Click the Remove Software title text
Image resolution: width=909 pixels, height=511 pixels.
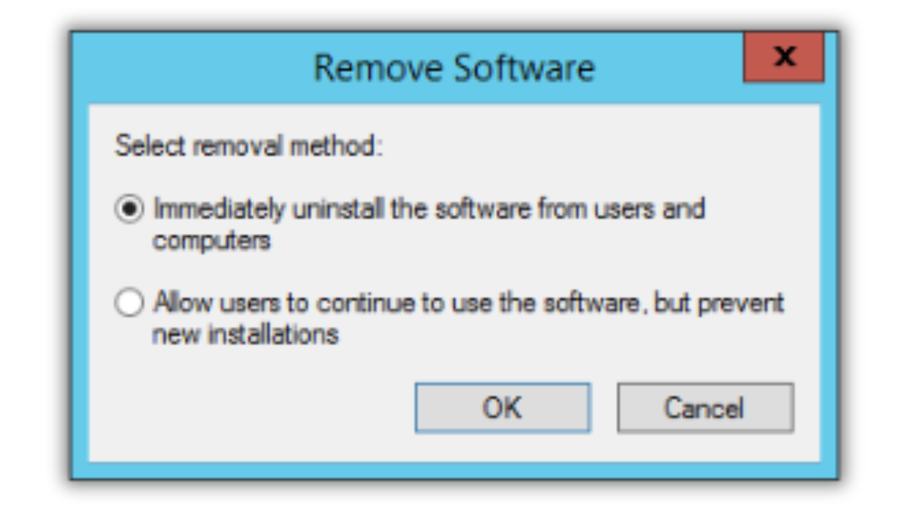(454, 69)
